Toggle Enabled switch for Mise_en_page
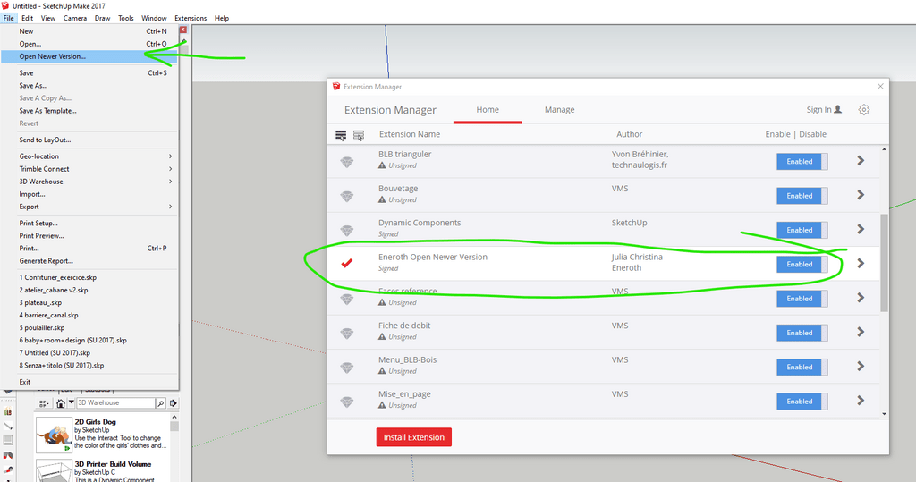 click(x=802, y=402)
